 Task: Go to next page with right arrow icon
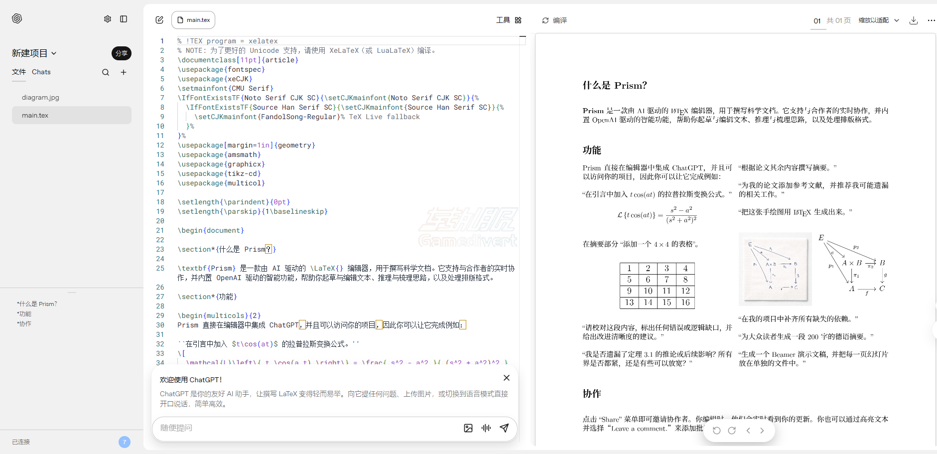[762, 430]
